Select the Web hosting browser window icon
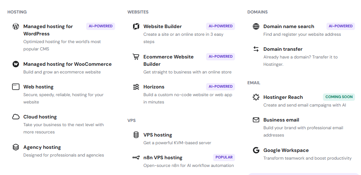 pos(16,87)
